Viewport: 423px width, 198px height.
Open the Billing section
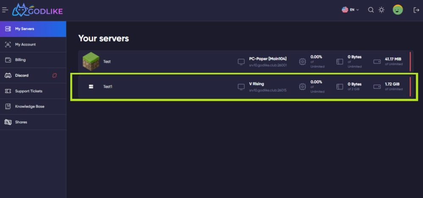click(x=33, y=60)
